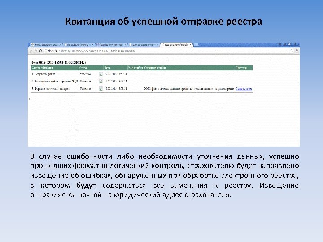Click the Файл 2015-0219-16593-81-5202013427 heading
The height and width of the screenshot is (242, 323).
pos(59,62)
